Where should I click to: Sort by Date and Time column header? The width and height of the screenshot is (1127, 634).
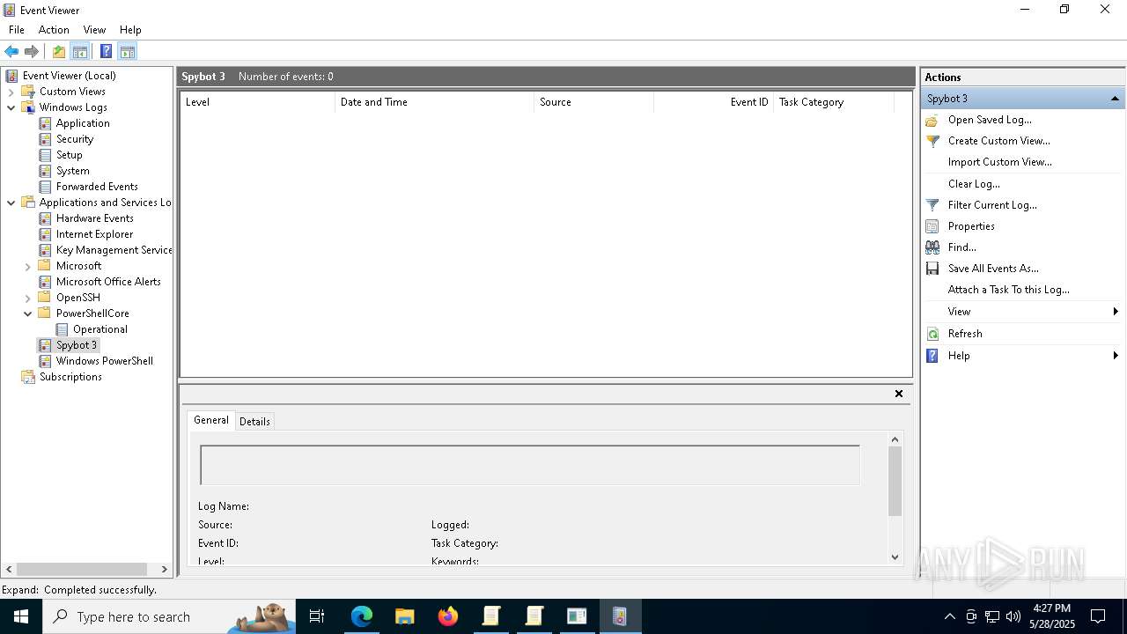point(434,102)
